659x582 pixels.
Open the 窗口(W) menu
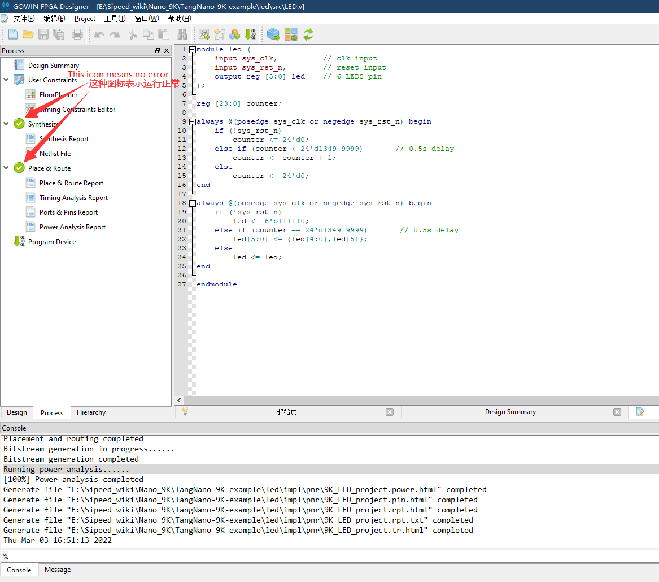147,19
